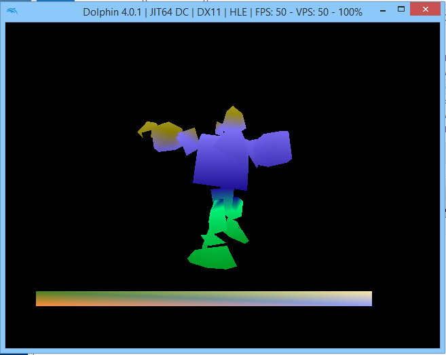This screenshot has height=355, width=446.
Task: Click the blue robot model in viewport
Action: pos(216,187)
